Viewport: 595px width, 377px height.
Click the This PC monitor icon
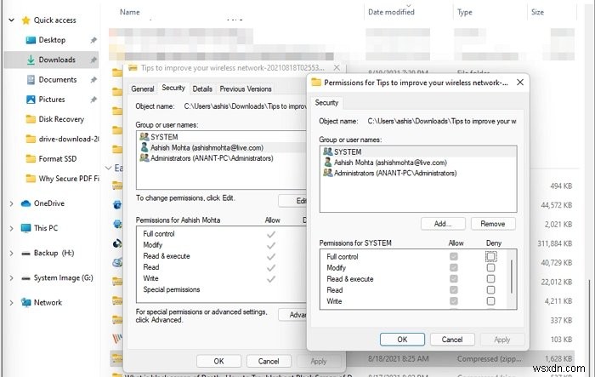click(25, 228)
